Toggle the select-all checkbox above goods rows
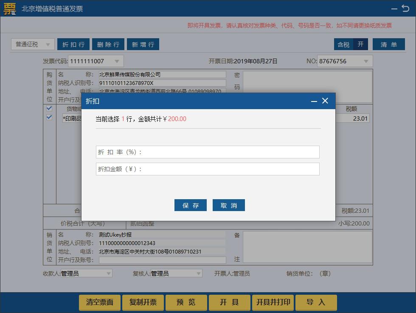The image size is (416, 313). click(x=49, y=108)
